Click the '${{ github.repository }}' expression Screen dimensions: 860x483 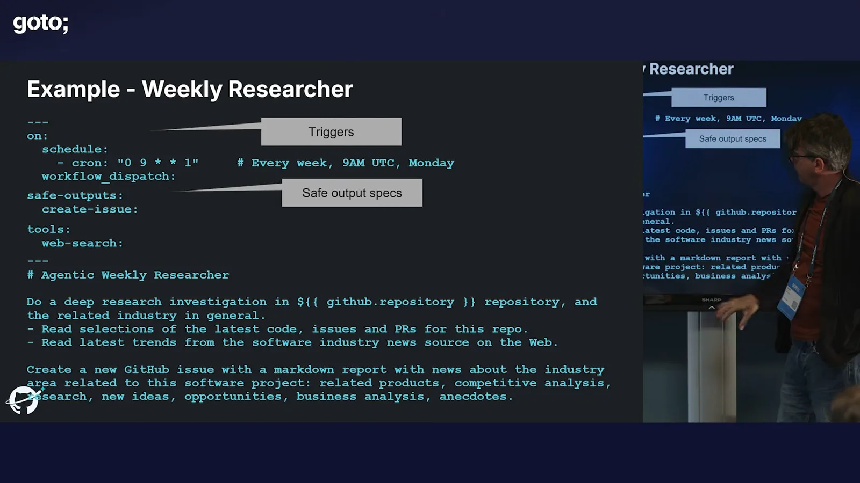tap(386, 302)
